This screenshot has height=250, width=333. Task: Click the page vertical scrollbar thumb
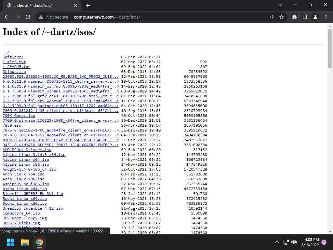(330, 49)
